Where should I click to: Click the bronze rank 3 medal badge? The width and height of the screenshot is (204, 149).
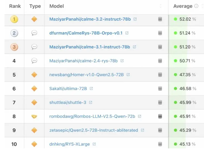[x=14, y=47]
